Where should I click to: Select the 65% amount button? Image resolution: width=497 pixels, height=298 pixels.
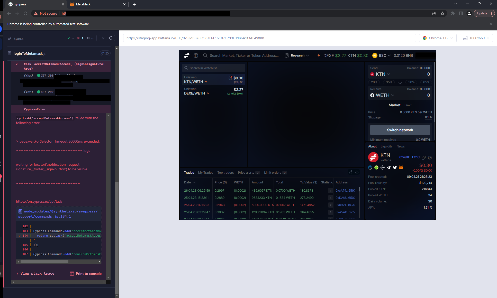426,82
